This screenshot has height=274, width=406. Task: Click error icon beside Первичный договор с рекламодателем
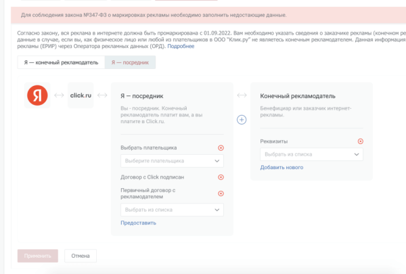pos(221,193)
